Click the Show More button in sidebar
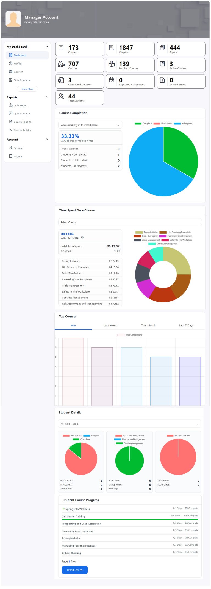This screenshot has height=589, width=211. point(27,89)
